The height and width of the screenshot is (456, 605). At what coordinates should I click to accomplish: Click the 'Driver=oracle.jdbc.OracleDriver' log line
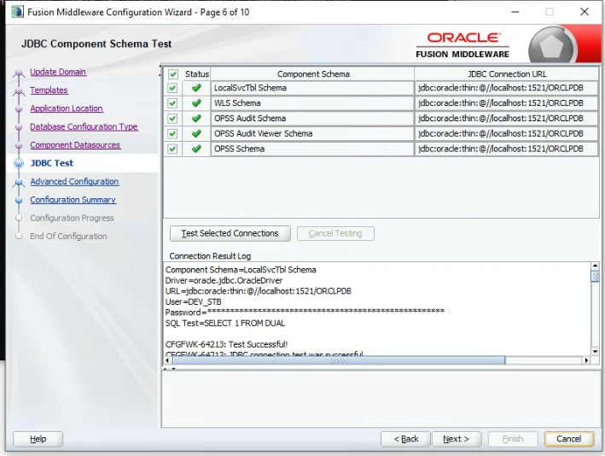pos(224,280)
